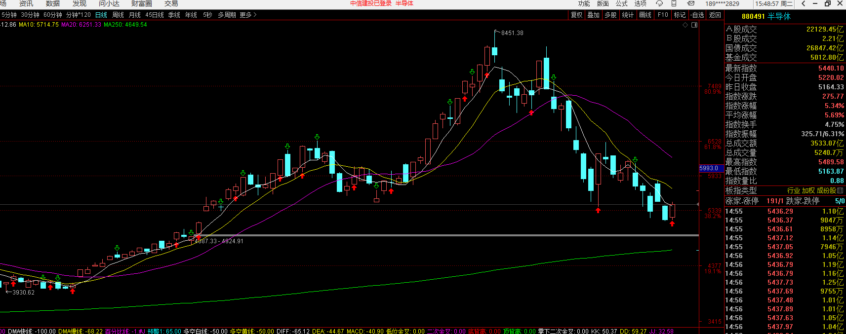Click the 复权 toolbar button
The image size is (846, 334).
pyautogui.click(x=577, y=15)
